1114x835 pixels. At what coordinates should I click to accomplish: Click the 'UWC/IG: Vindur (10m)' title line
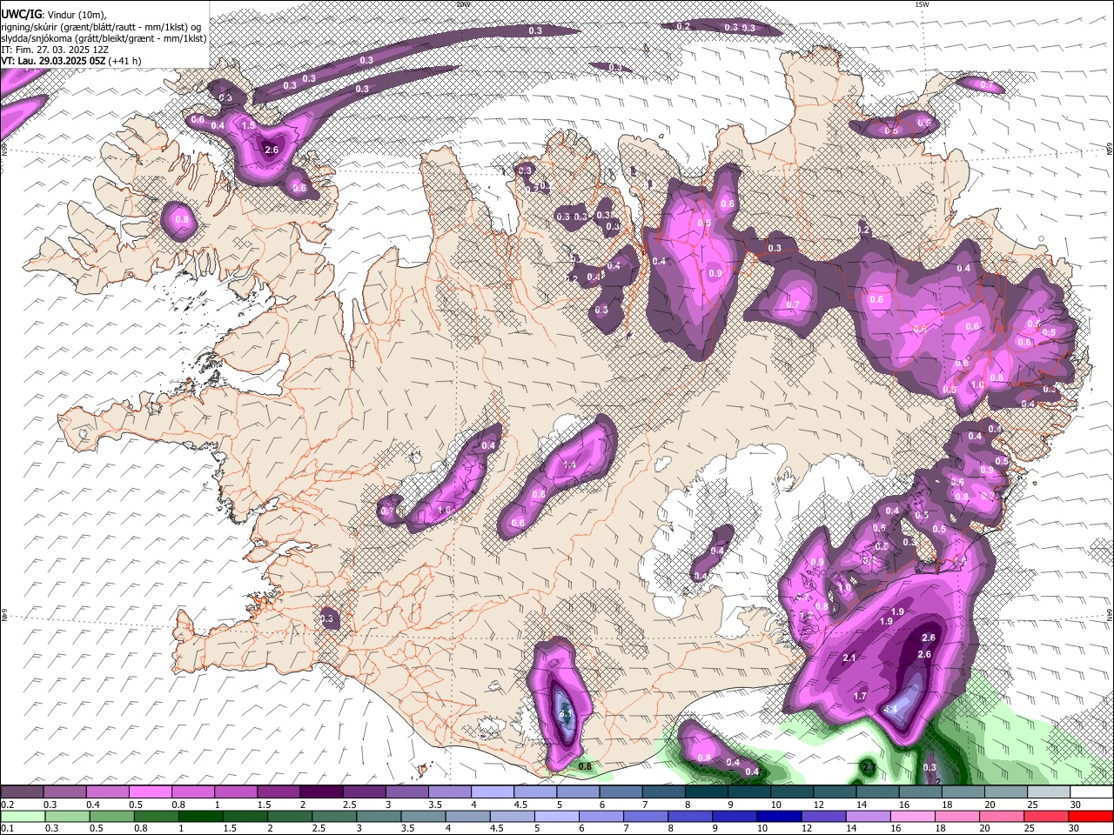[53, 14]
